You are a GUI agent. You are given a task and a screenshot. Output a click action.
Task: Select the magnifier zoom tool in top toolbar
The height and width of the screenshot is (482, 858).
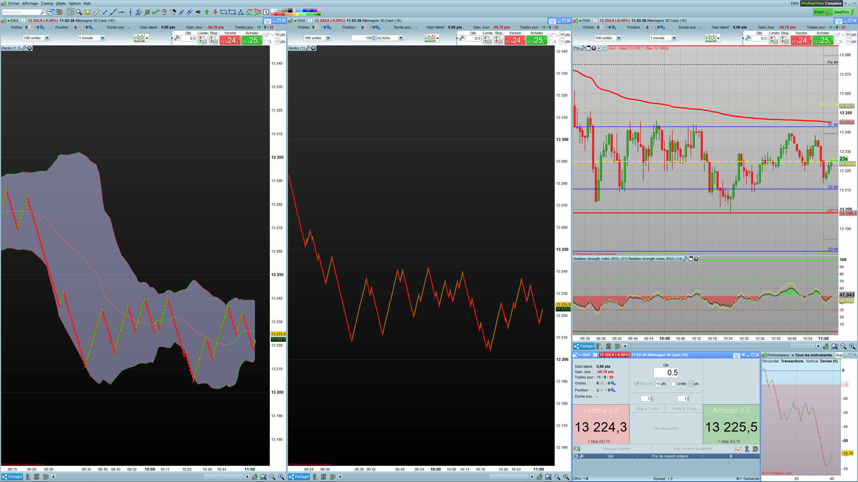coord(79,12)
